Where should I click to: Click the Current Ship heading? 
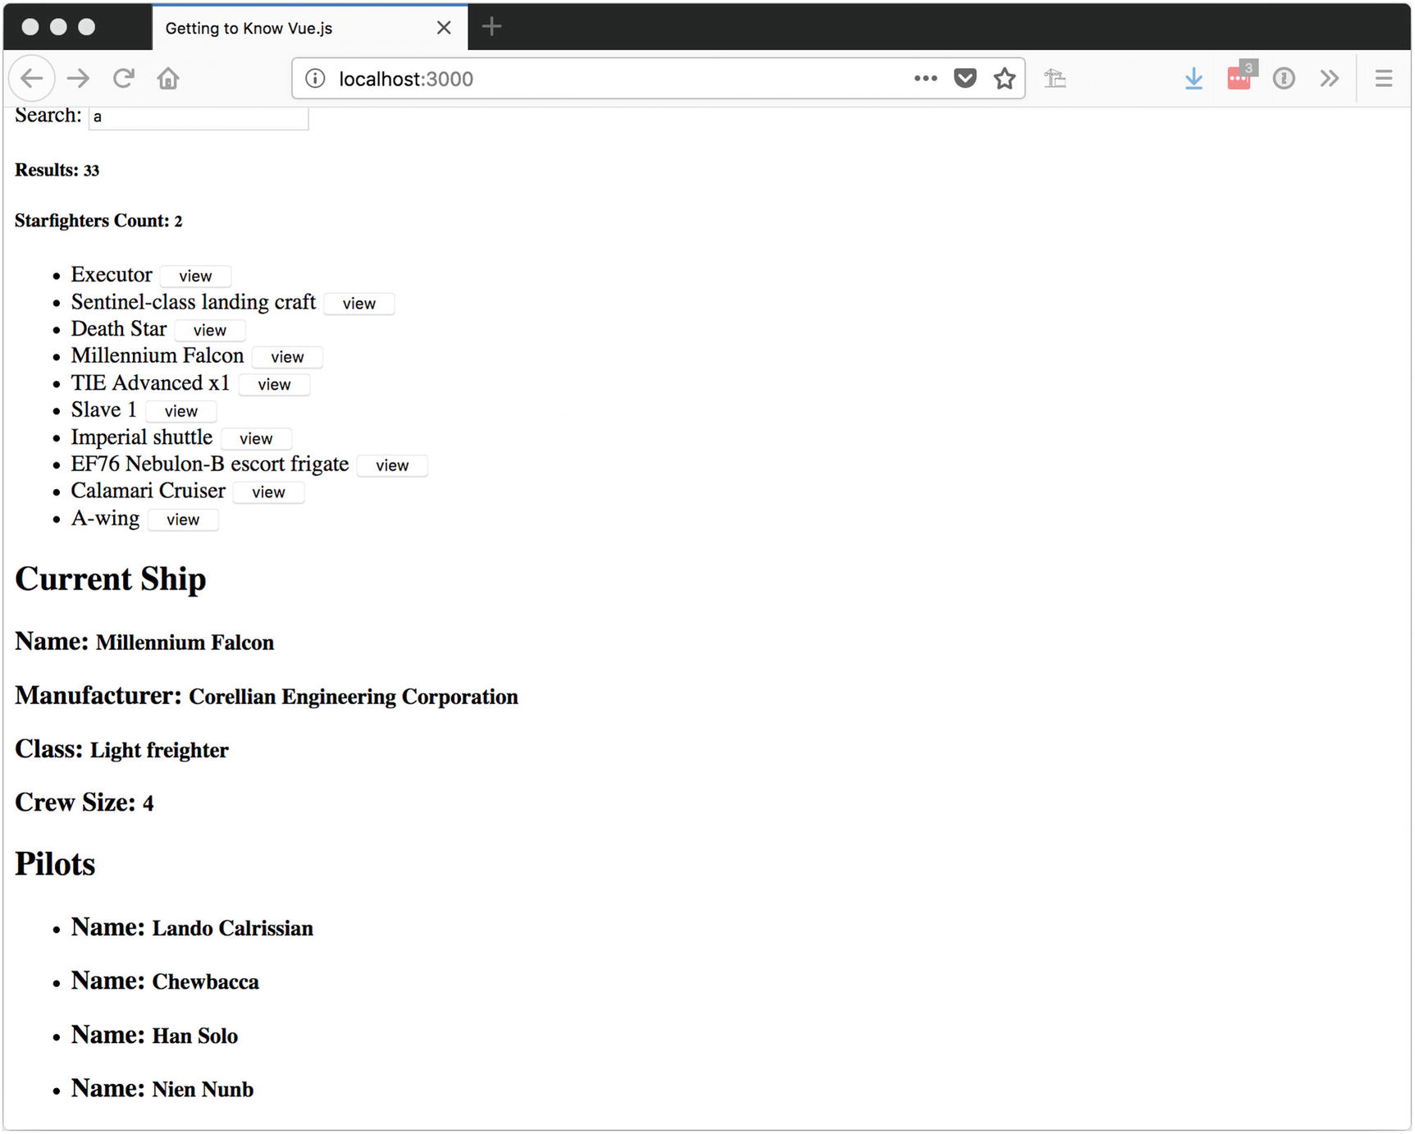click(111, 579)
